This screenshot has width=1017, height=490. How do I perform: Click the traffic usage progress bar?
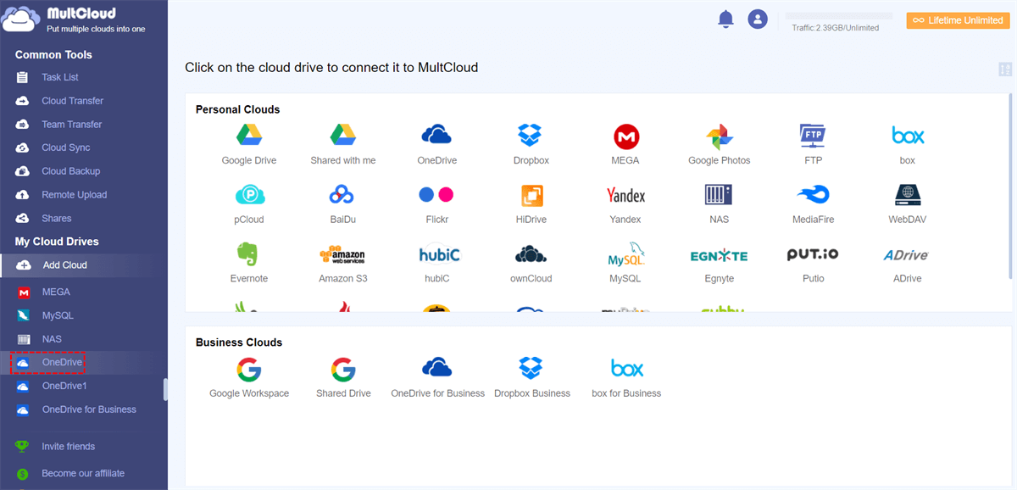(x=838, y=16)
